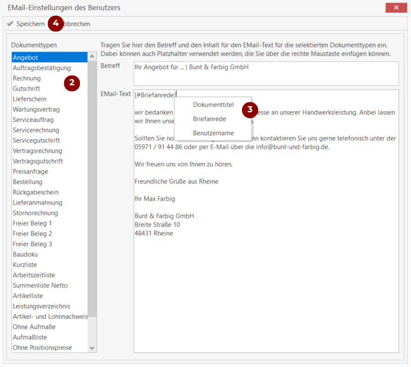Insert the Benutzername placeholder
The width and height of the screenshot is (411, 367).
click(213, 133)
